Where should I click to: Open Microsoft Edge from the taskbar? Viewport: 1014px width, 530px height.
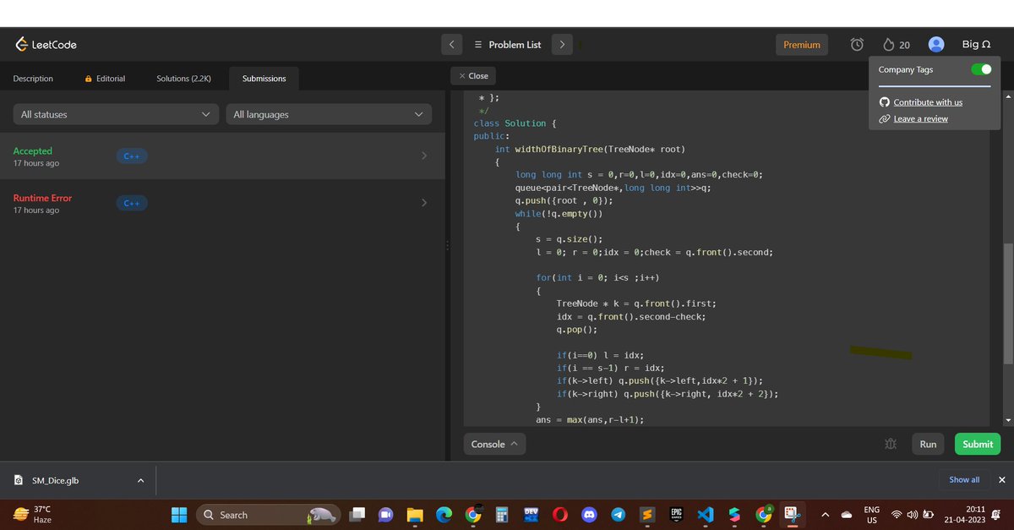point(444,514)
